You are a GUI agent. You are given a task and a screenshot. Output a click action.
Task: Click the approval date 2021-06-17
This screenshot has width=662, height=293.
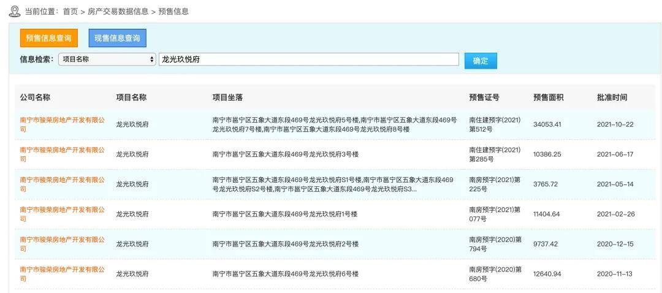pos(615,154)
